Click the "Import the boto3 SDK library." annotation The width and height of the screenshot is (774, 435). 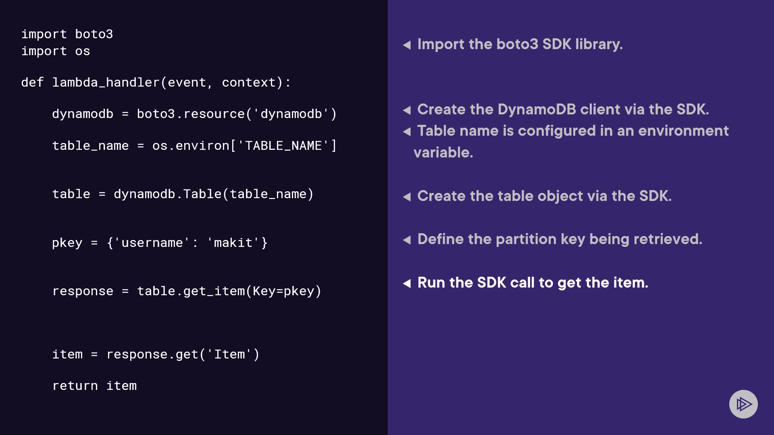pyautogui.click(x=520, y=44)
